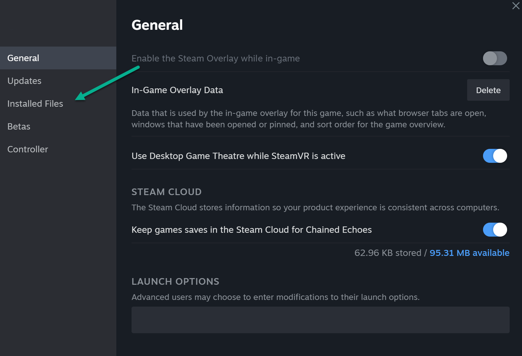Switch to the Betas tab
The width and height of the screenshot is (522, 356).
pos(19,127)
